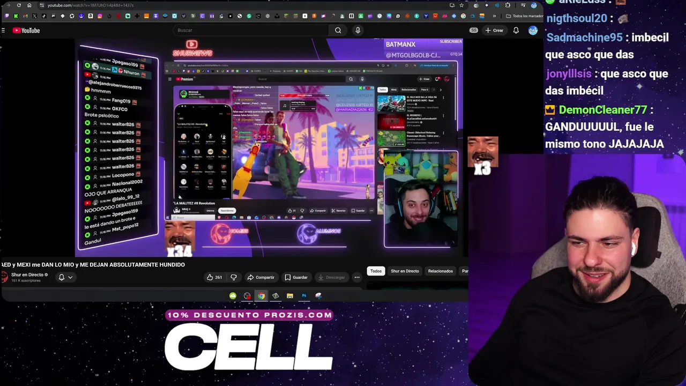Select the Shur en Directo filter chip
Screen dimensions: 686x386
tap(405, 271)
